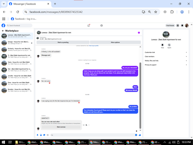The width and height of the screenshot is (193, 145).
Task: Open a new browser tab
Action: pyautogui.click(x=55, y=4)
